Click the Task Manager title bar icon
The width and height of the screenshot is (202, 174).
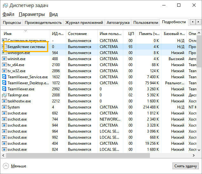pyautogui.click(x=5, y=5)
